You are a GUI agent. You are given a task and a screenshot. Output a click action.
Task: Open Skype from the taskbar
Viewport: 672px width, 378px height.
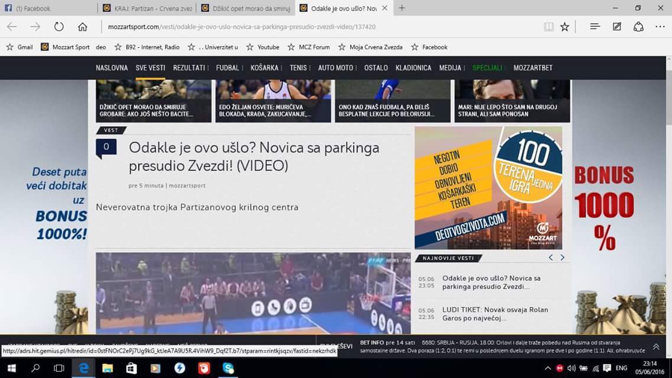228,368
